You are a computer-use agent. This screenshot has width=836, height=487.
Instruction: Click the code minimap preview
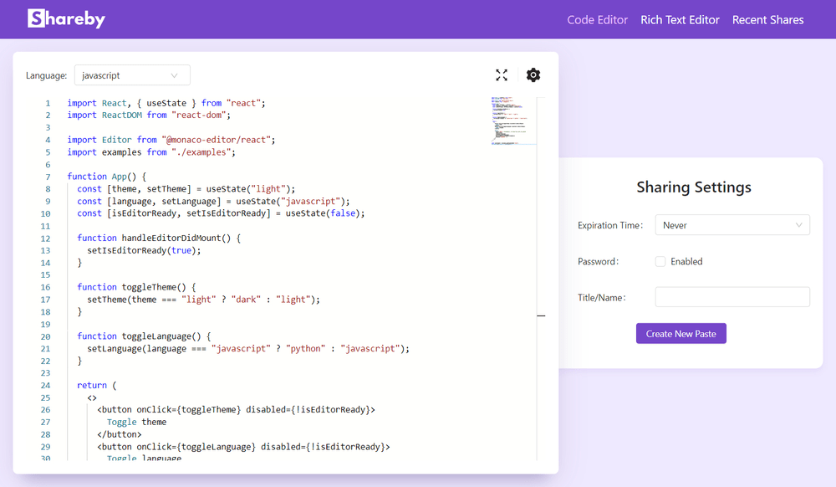[510, 120]
